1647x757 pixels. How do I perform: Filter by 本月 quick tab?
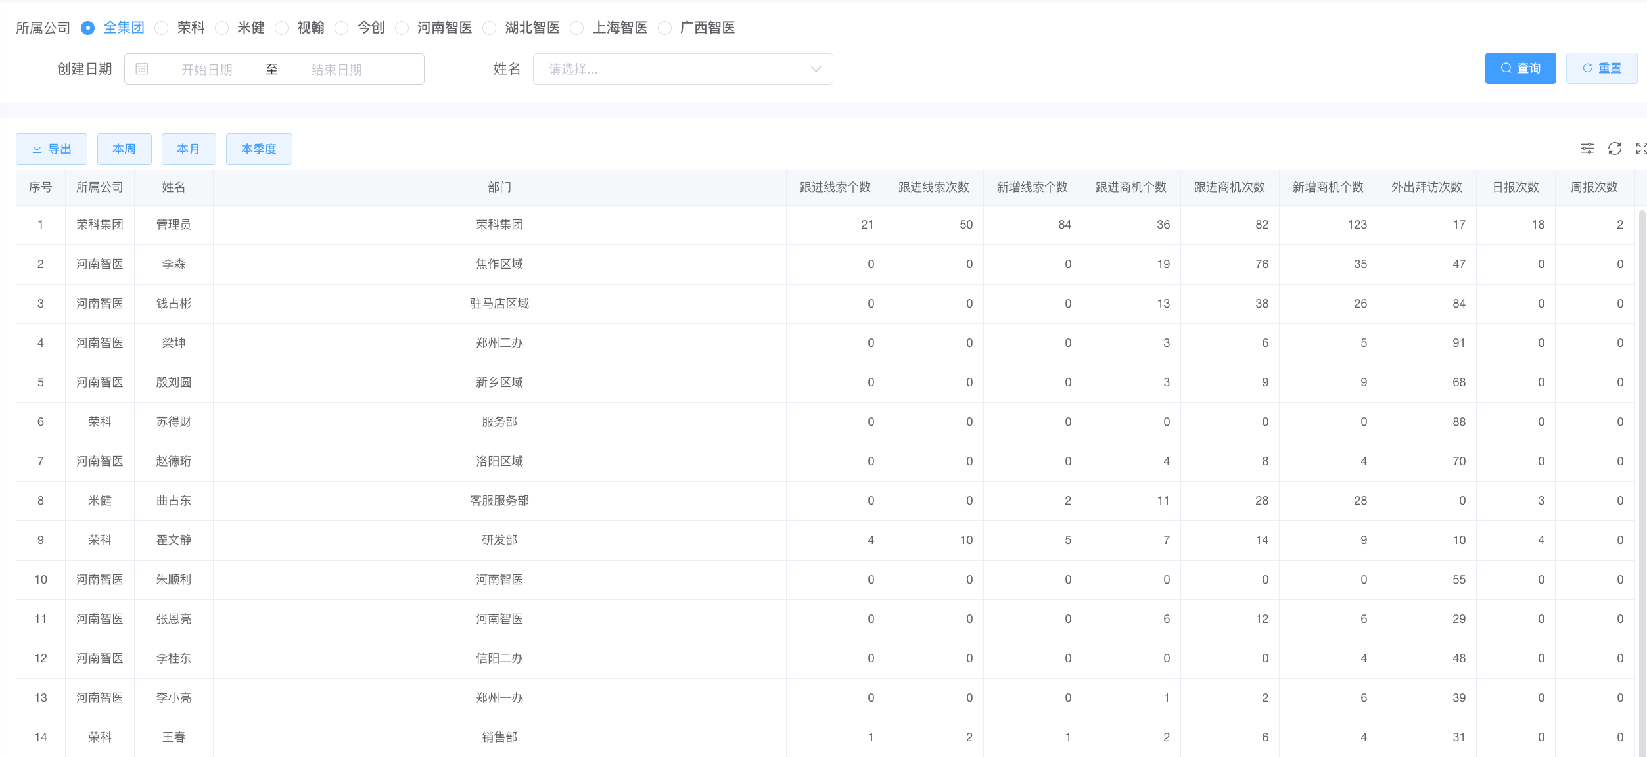coord(189,149)
